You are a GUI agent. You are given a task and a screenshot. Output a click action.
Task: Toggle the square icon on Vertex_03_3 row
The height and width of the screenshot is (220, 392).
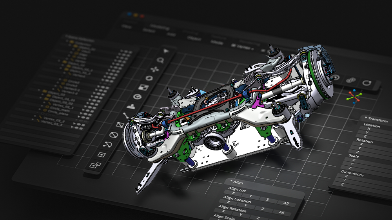81,129
